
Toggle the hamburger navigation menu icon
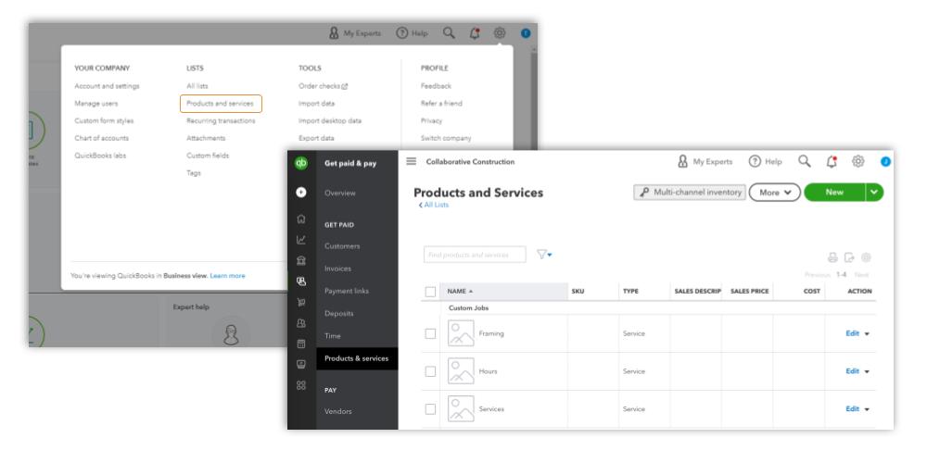coord(412,162)
